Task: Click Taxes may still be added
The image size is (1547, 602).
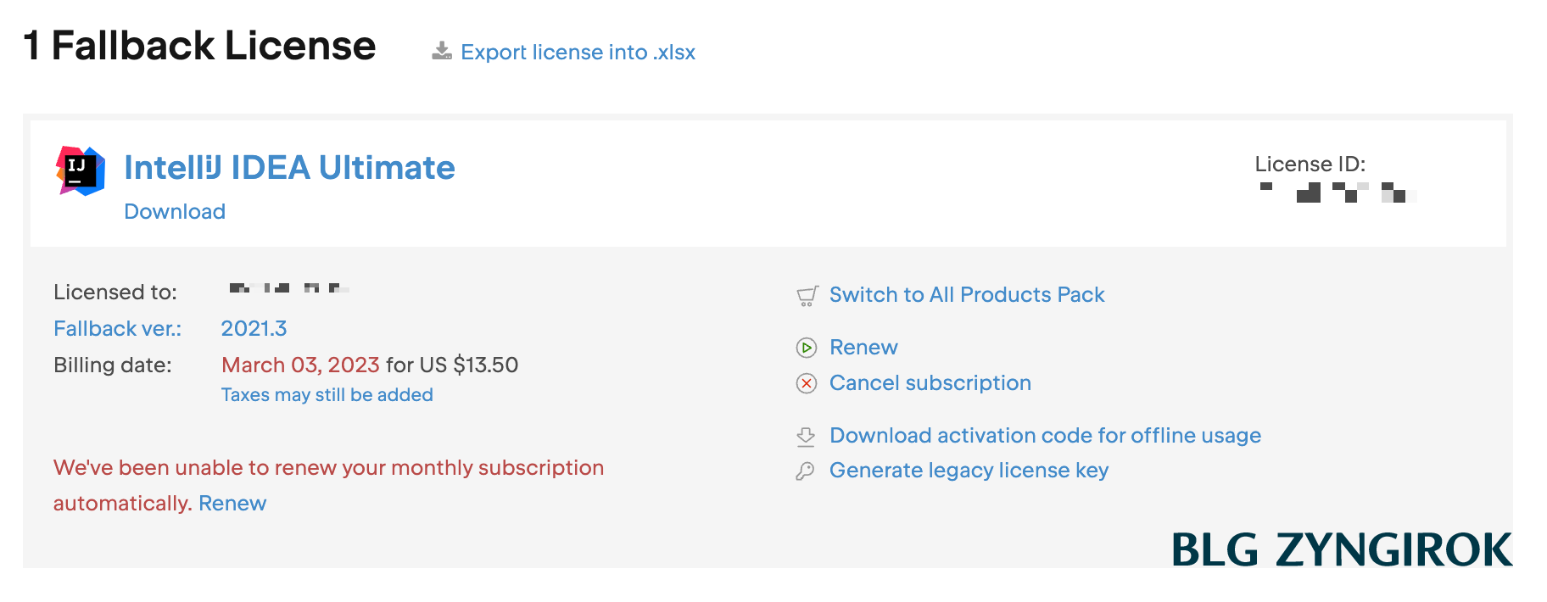Action: 327,395
